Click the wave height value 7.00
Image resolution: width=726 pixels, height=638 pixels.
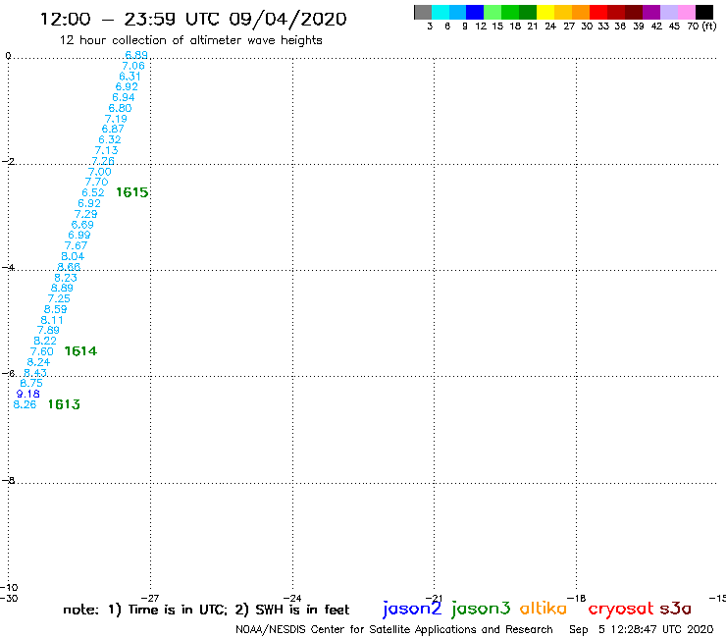(x=99, y=172)
